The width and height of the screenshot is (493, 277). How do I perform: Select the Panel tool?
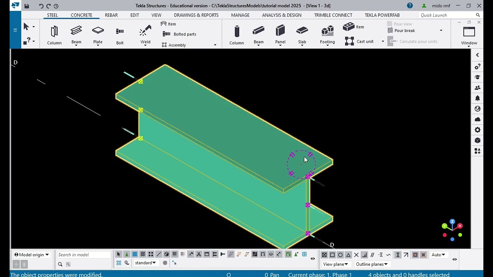pyautogui.click(x=280, y=35)
